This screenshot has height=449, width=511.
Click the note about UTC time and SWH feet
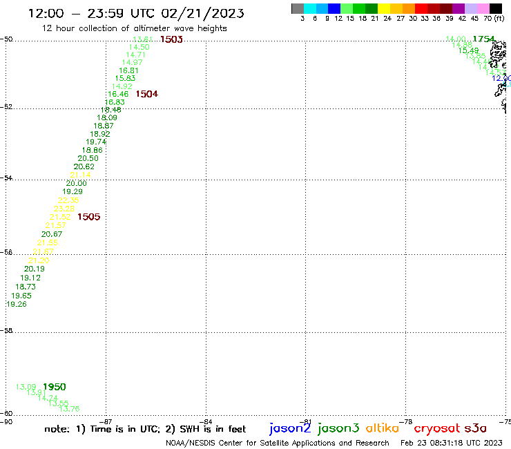(x=145, y=429)
